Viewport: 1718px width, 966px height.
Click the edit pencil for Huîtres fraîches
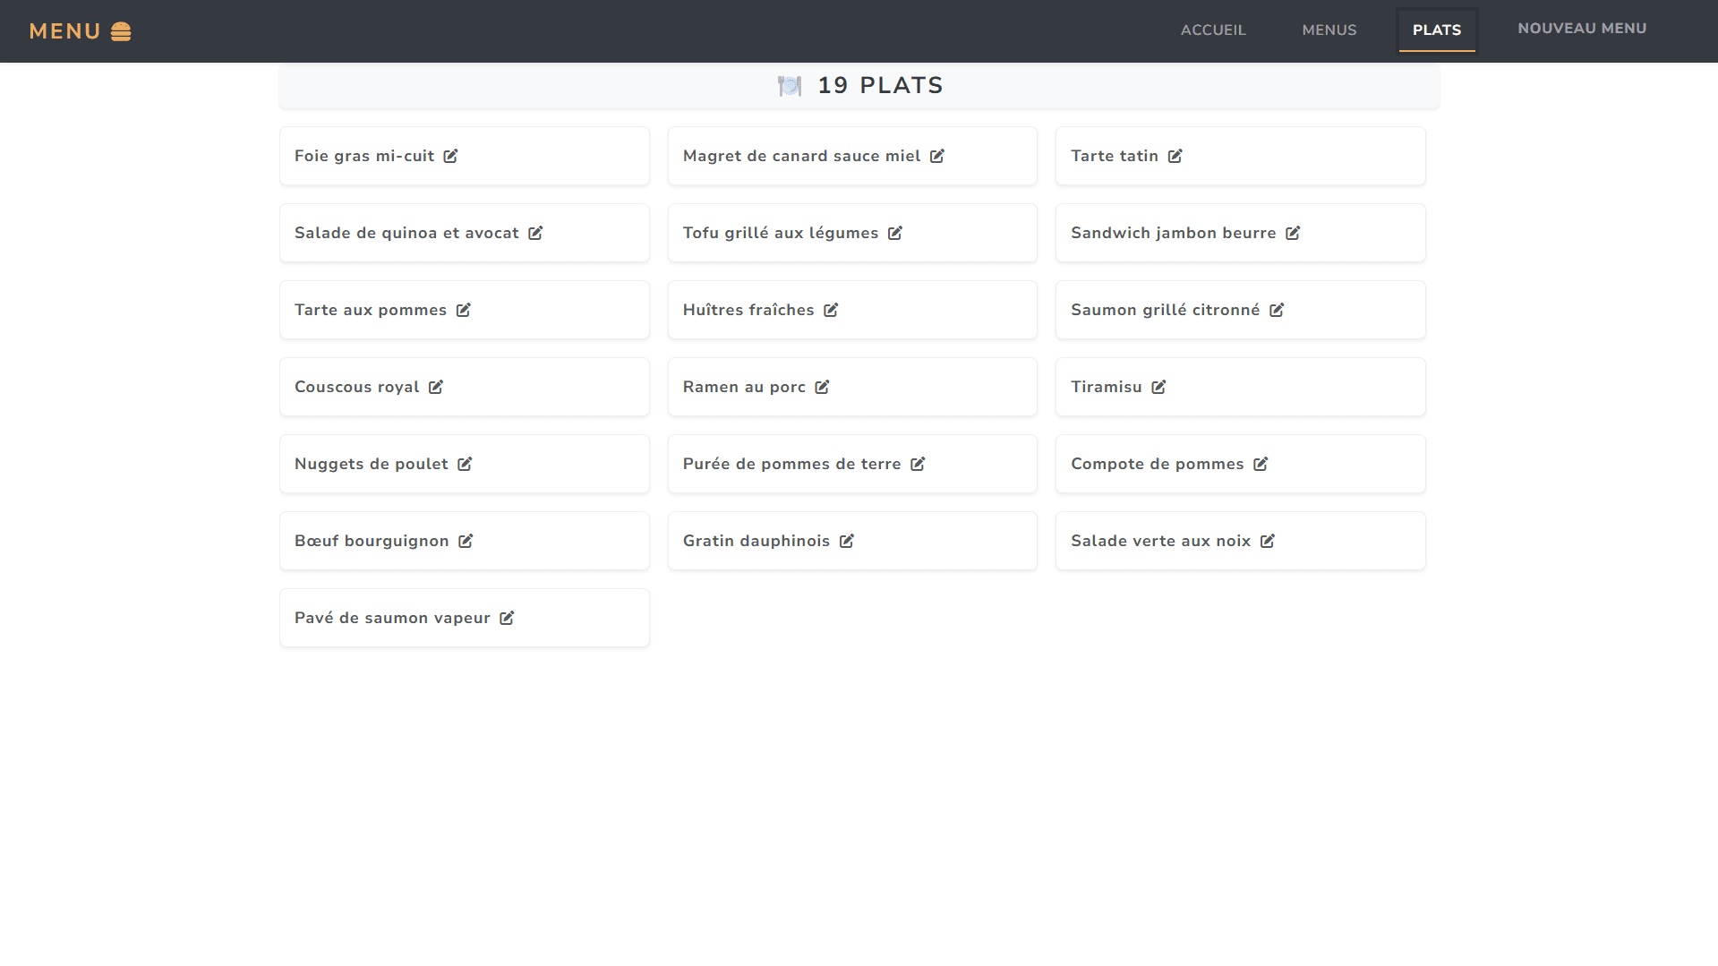coord(831,310)
